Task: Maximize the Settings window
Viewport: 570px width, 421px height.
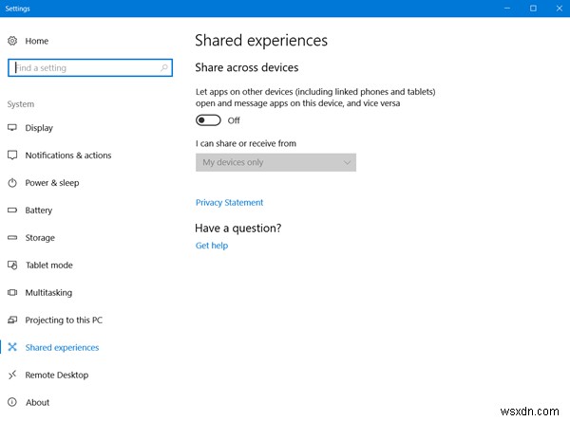Action: click(x=533, y=8)
